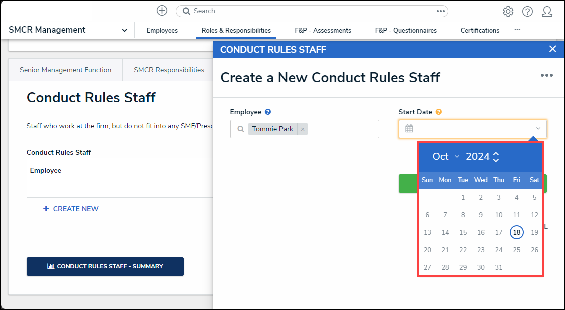Click the help question mark icon
This screenshot has height=310, width=565.
pos(527,11)
